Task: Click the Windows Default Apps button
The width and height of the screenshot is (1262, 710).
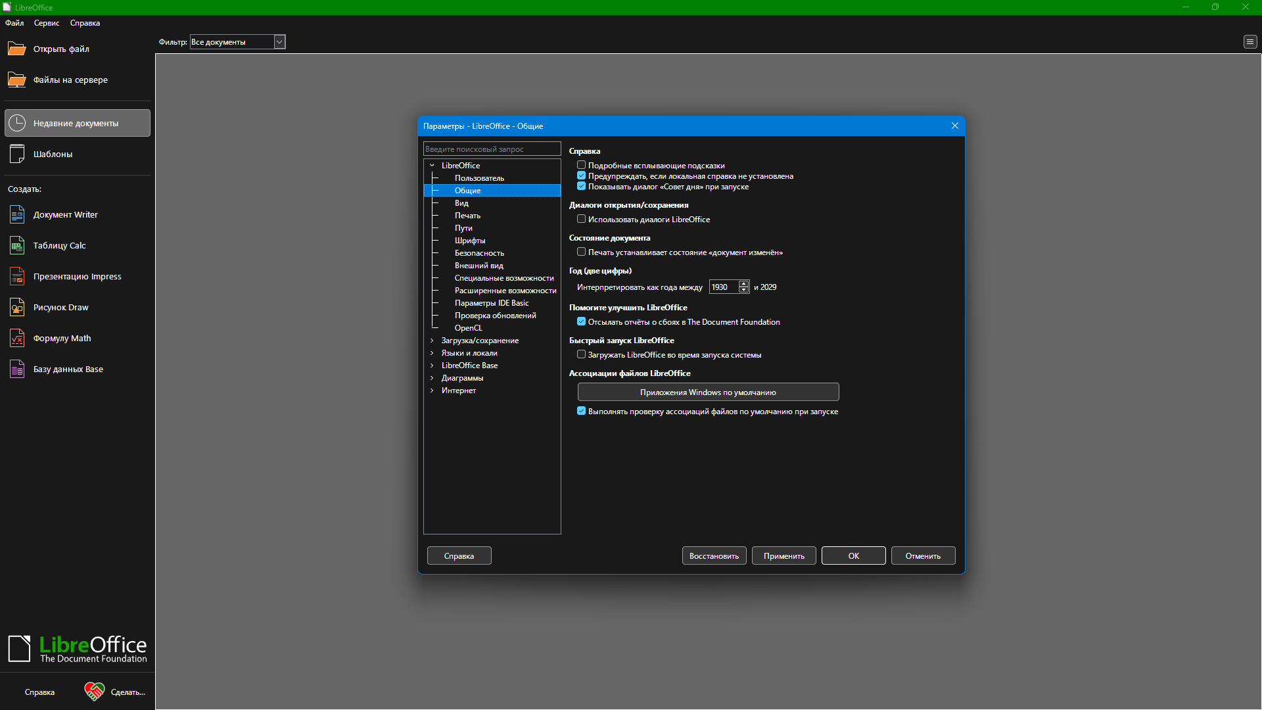Action: point(708,392)
